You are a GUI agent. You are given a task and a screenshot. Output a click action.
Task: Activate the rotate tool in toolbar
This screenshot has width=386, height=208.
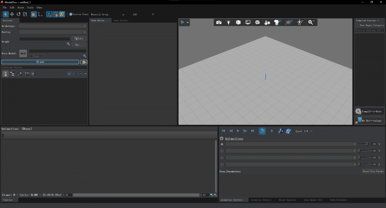[x=18, y=14]
